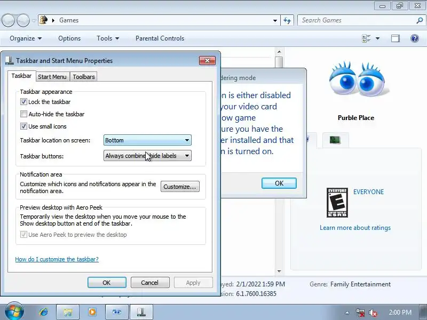This screenshot has width=427, height=320.
Task: Click the Taskbar Properties dialog title icon
Action: click(9, 60)
